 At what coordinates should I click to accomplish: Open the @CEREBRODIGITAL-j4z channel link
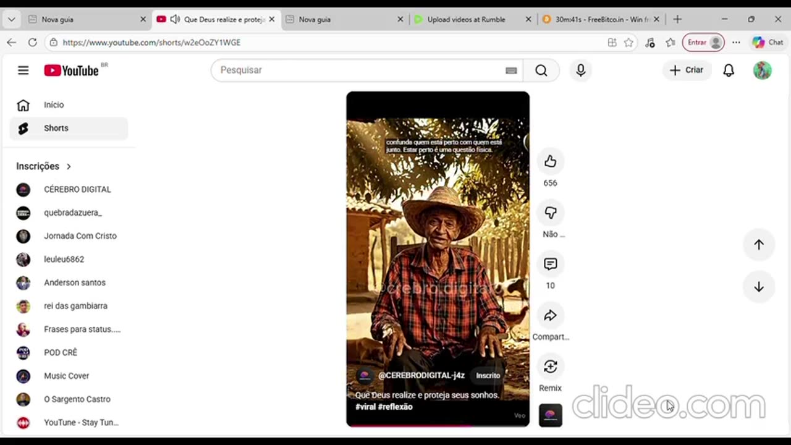(421, 376)
